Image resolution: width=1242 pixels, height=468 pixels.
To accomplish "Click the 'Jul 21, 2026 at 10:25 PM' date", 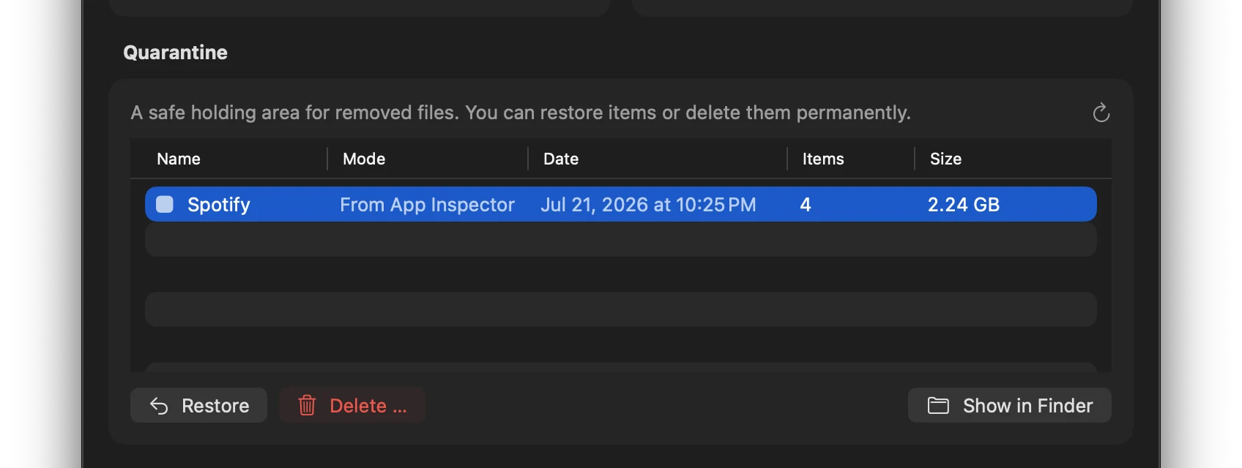I will pyautogui.click(x=648, y=205).
